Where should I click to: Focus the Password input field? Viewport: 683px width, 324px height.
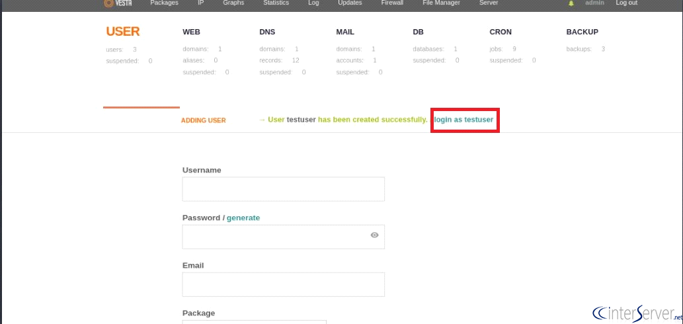[x=283, y=237]
